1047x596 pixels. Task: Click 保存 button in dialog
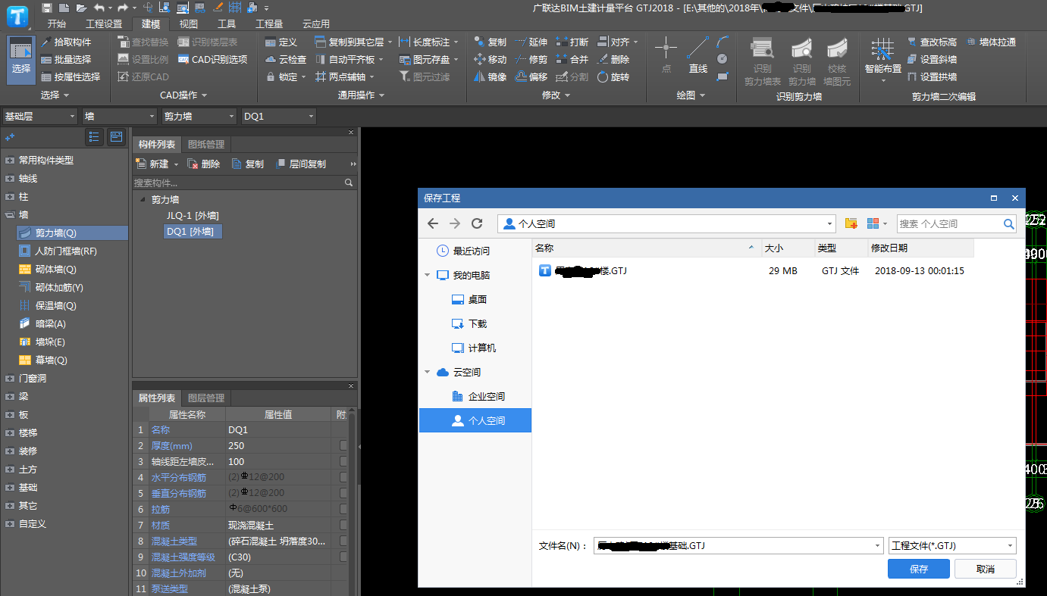[x=918, y=569]
